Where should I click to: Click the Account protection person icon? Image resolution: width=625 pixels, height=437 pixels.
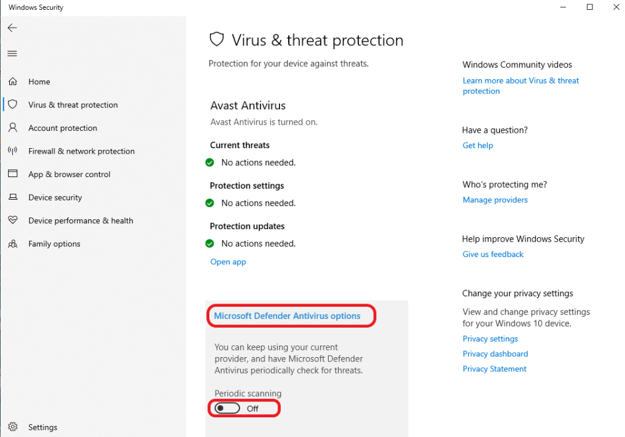coord(12,128)
